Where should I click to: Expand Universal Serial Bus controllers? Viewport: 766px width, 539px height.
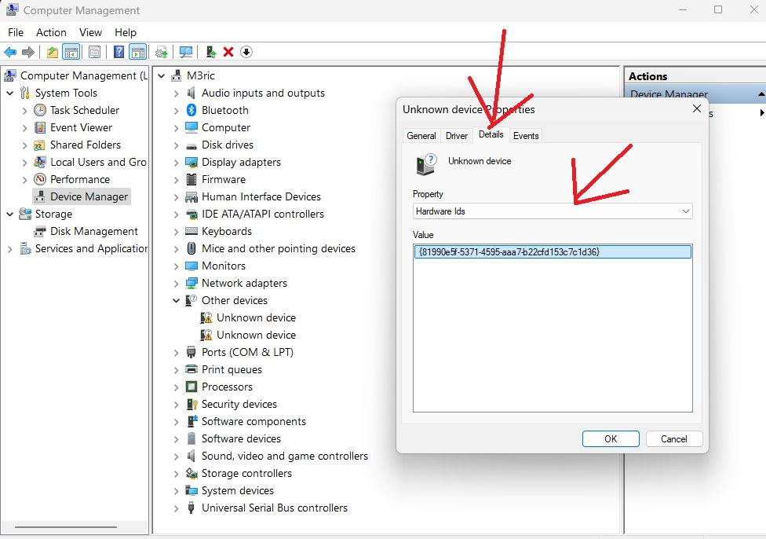tap(177, 508)
